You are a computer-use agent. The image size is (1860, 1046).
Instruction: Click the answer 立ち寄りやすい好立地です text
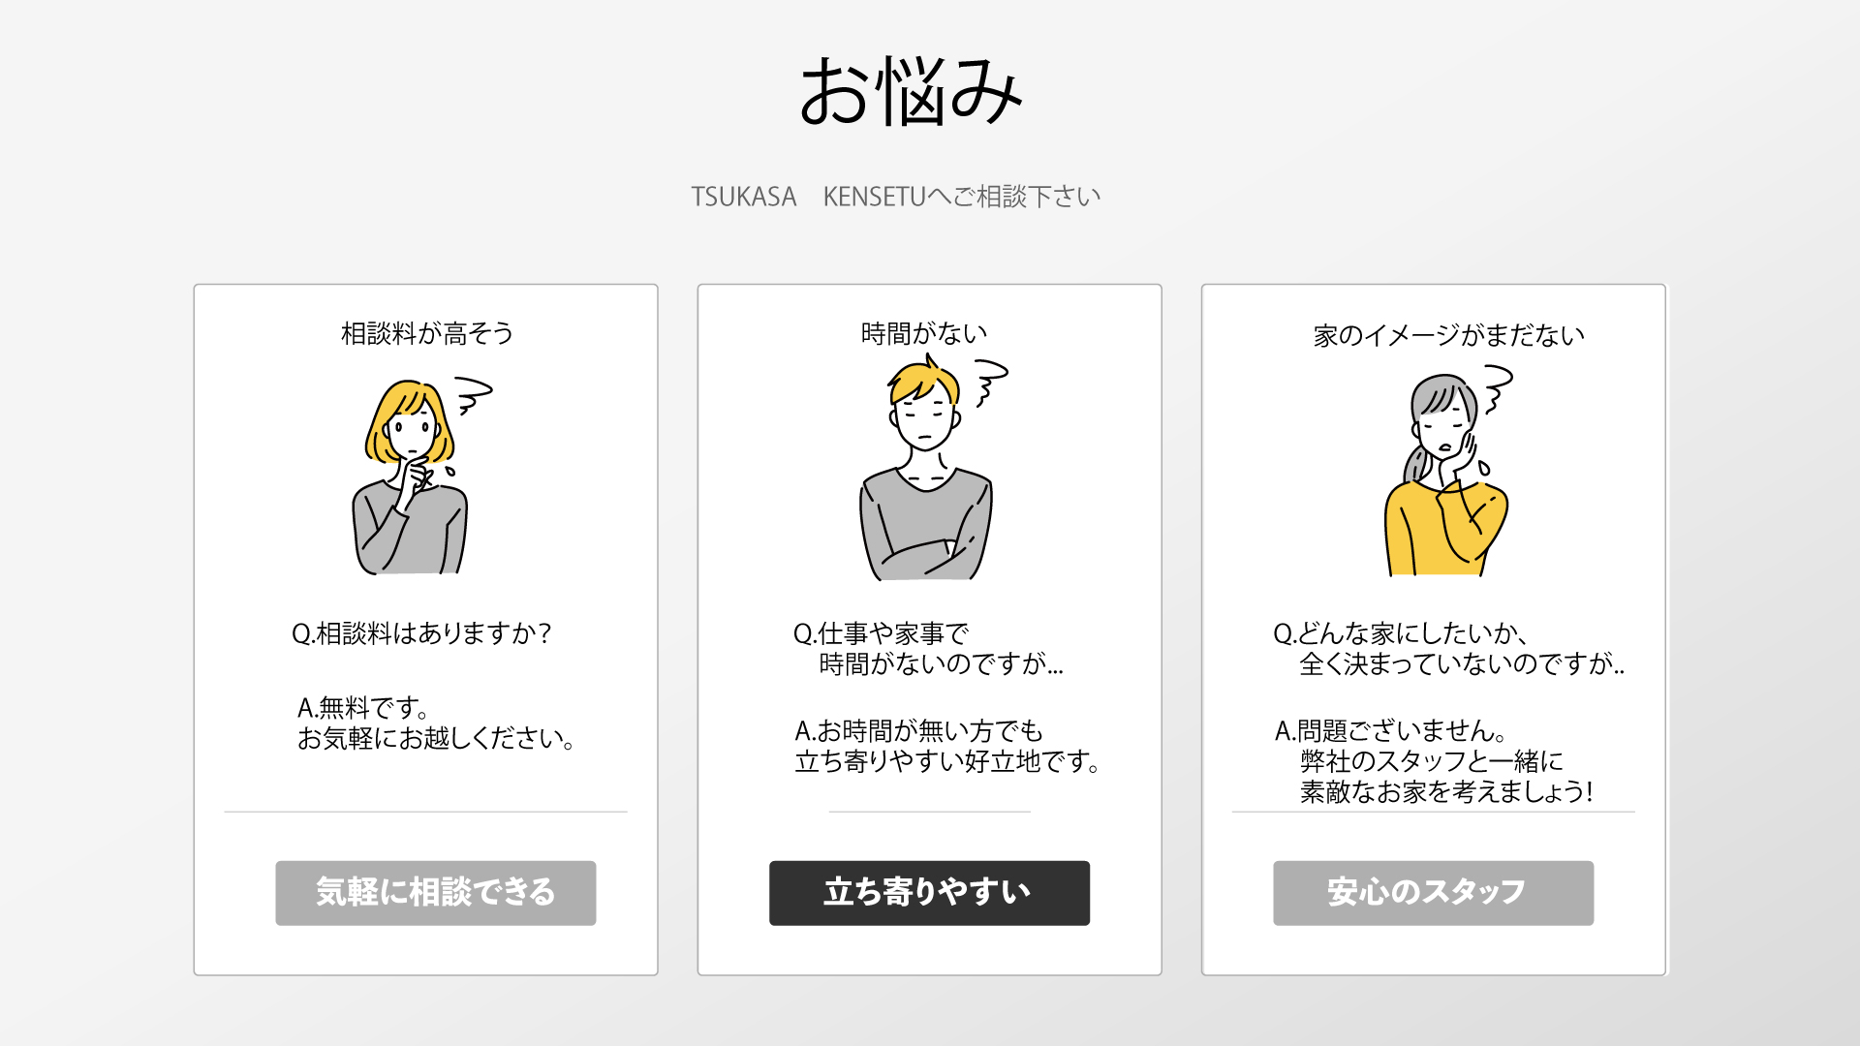pyautogui.click(x=947, y=762)
